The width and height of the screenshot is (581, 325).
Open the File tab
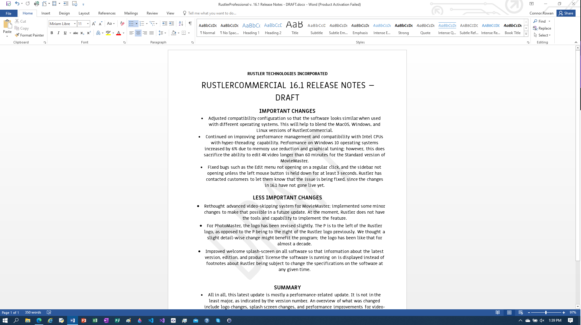coord(8,13)
